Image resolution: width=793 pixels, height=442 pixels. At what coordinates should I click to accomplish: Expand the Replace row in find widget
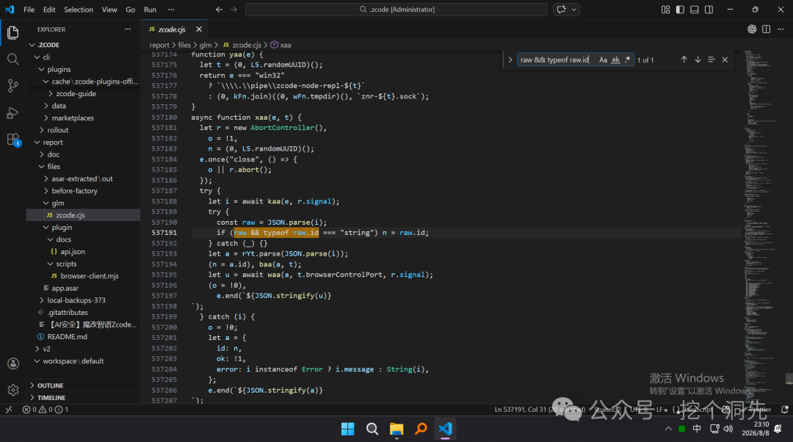pos(510,59)
